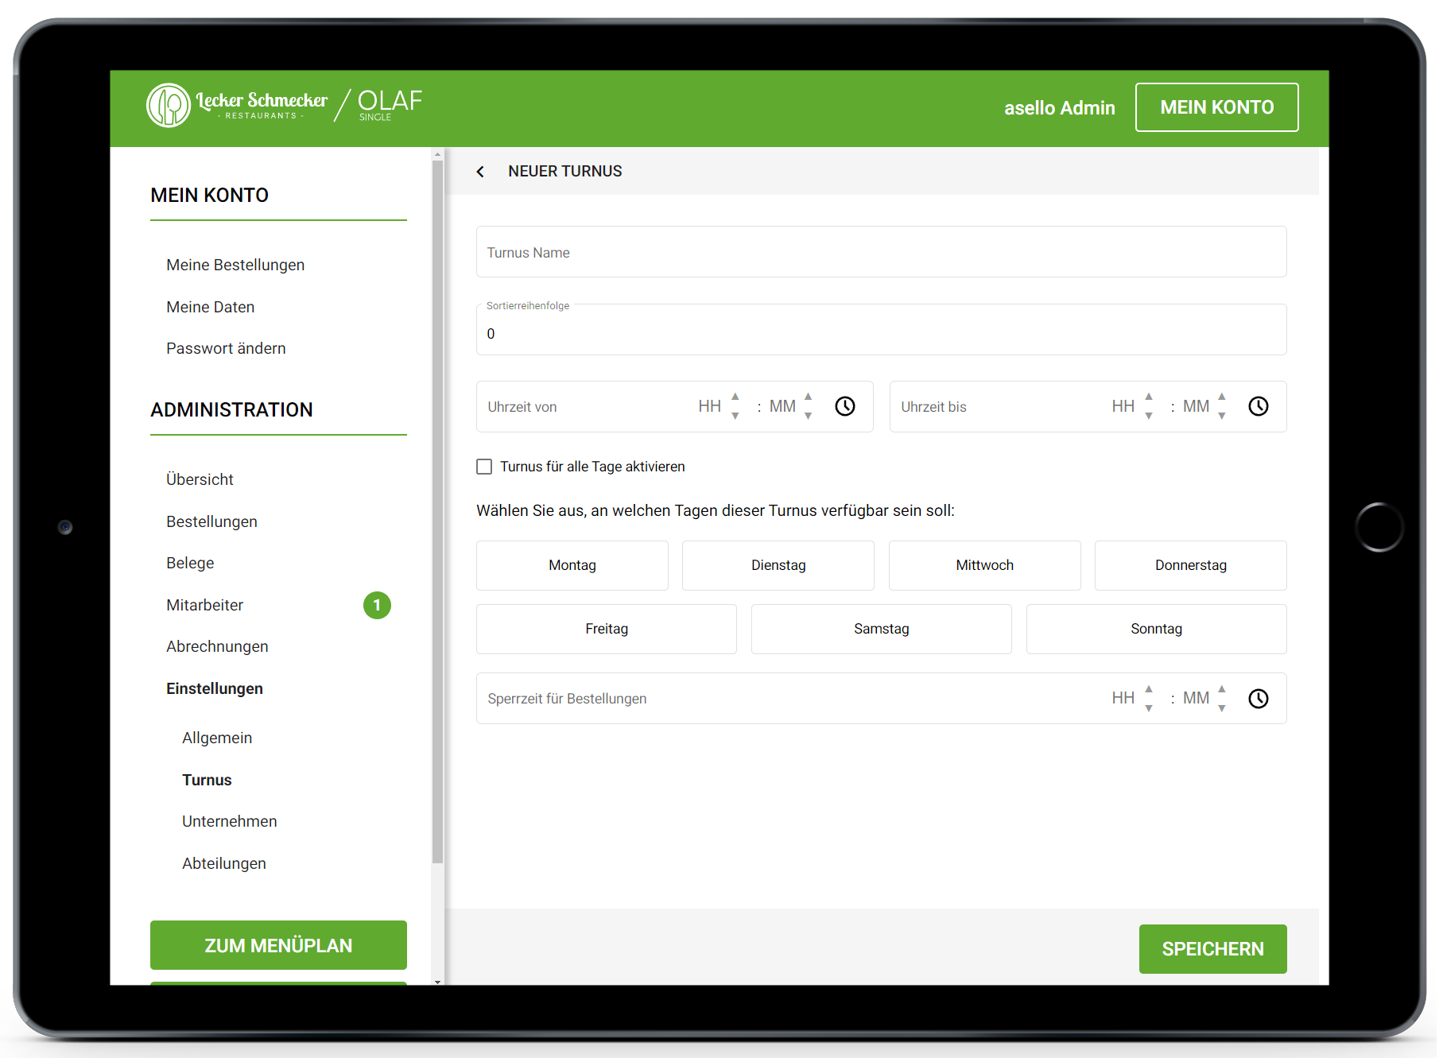Viewport: 1443px width, 1058px height.
Task: Increase the Uhrzeit von hour value
Action: pos(735,396)
